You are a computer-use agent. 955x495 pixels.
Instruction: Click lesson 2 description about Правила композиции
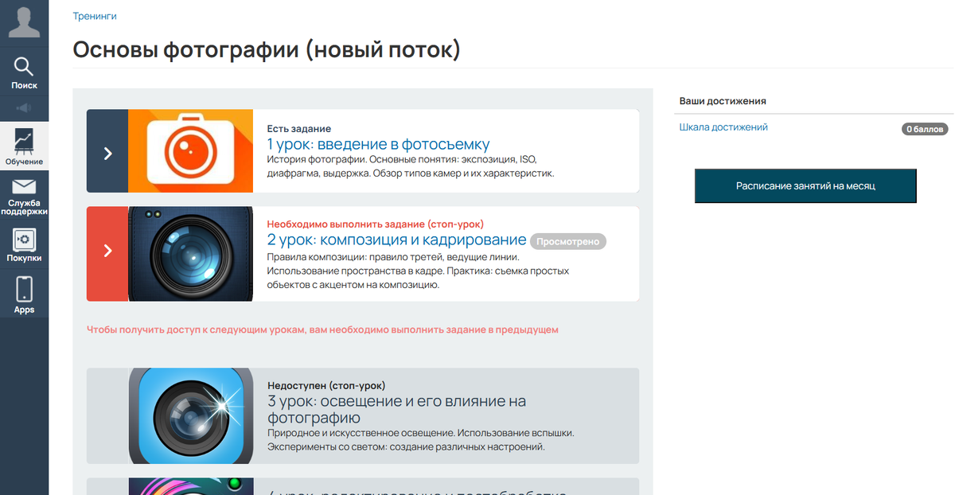[x=418, y=271]
